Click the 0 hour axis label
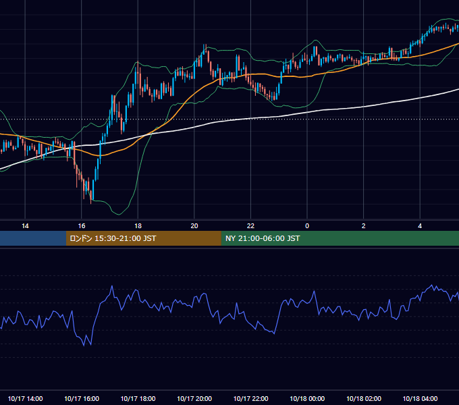The width and height of the screenshot is (459, 405). (x=307, y=226)
